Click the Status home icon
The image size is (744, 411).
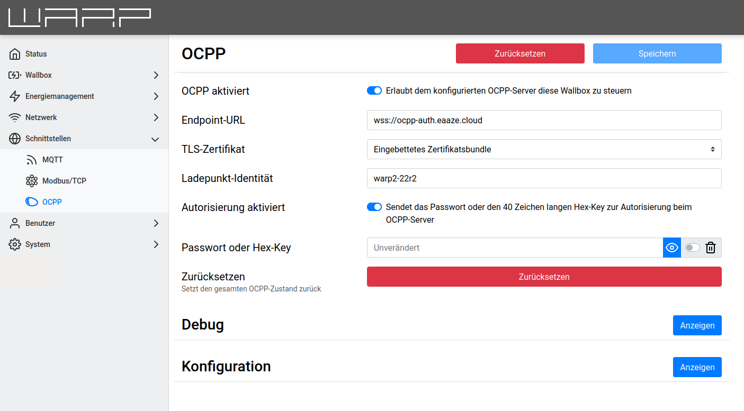coord(15,54)
